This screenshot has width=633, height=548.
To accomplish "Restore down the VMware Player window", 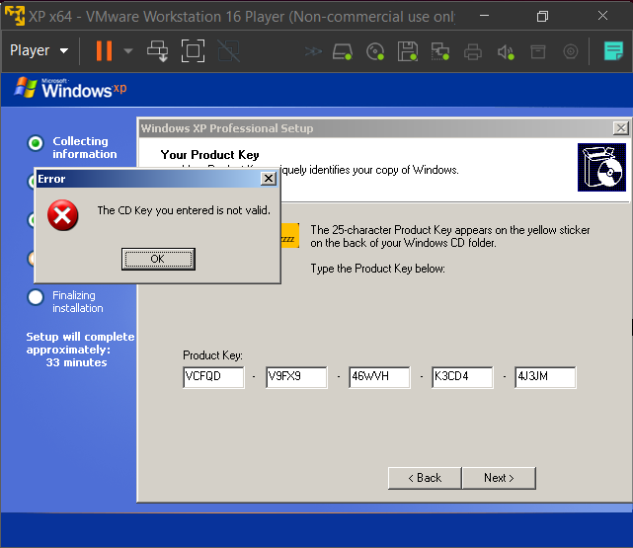I will click(542, 16).
